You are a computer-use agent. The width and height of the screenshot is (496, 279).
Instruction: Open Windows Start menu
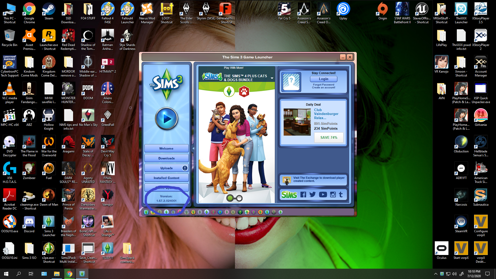pos(6,274)
